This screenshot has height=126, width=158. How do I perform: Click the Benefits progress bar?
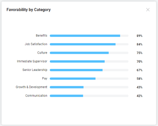click(x=89, y=36)
